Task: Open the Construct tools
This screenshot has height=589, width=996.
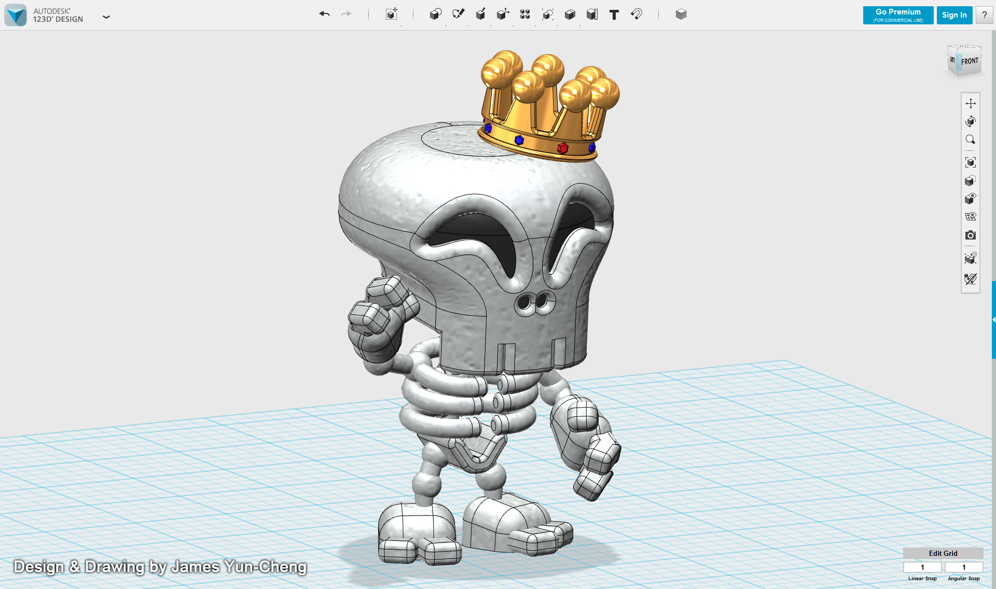Action: [x=480, y=14]
